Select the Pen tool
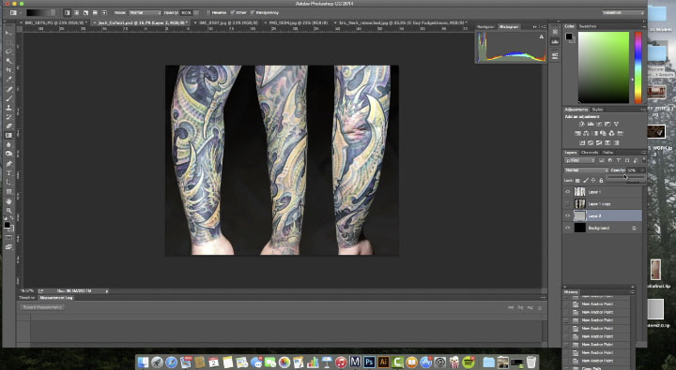Viewport: 676px width, 370px height. [8, 164]
